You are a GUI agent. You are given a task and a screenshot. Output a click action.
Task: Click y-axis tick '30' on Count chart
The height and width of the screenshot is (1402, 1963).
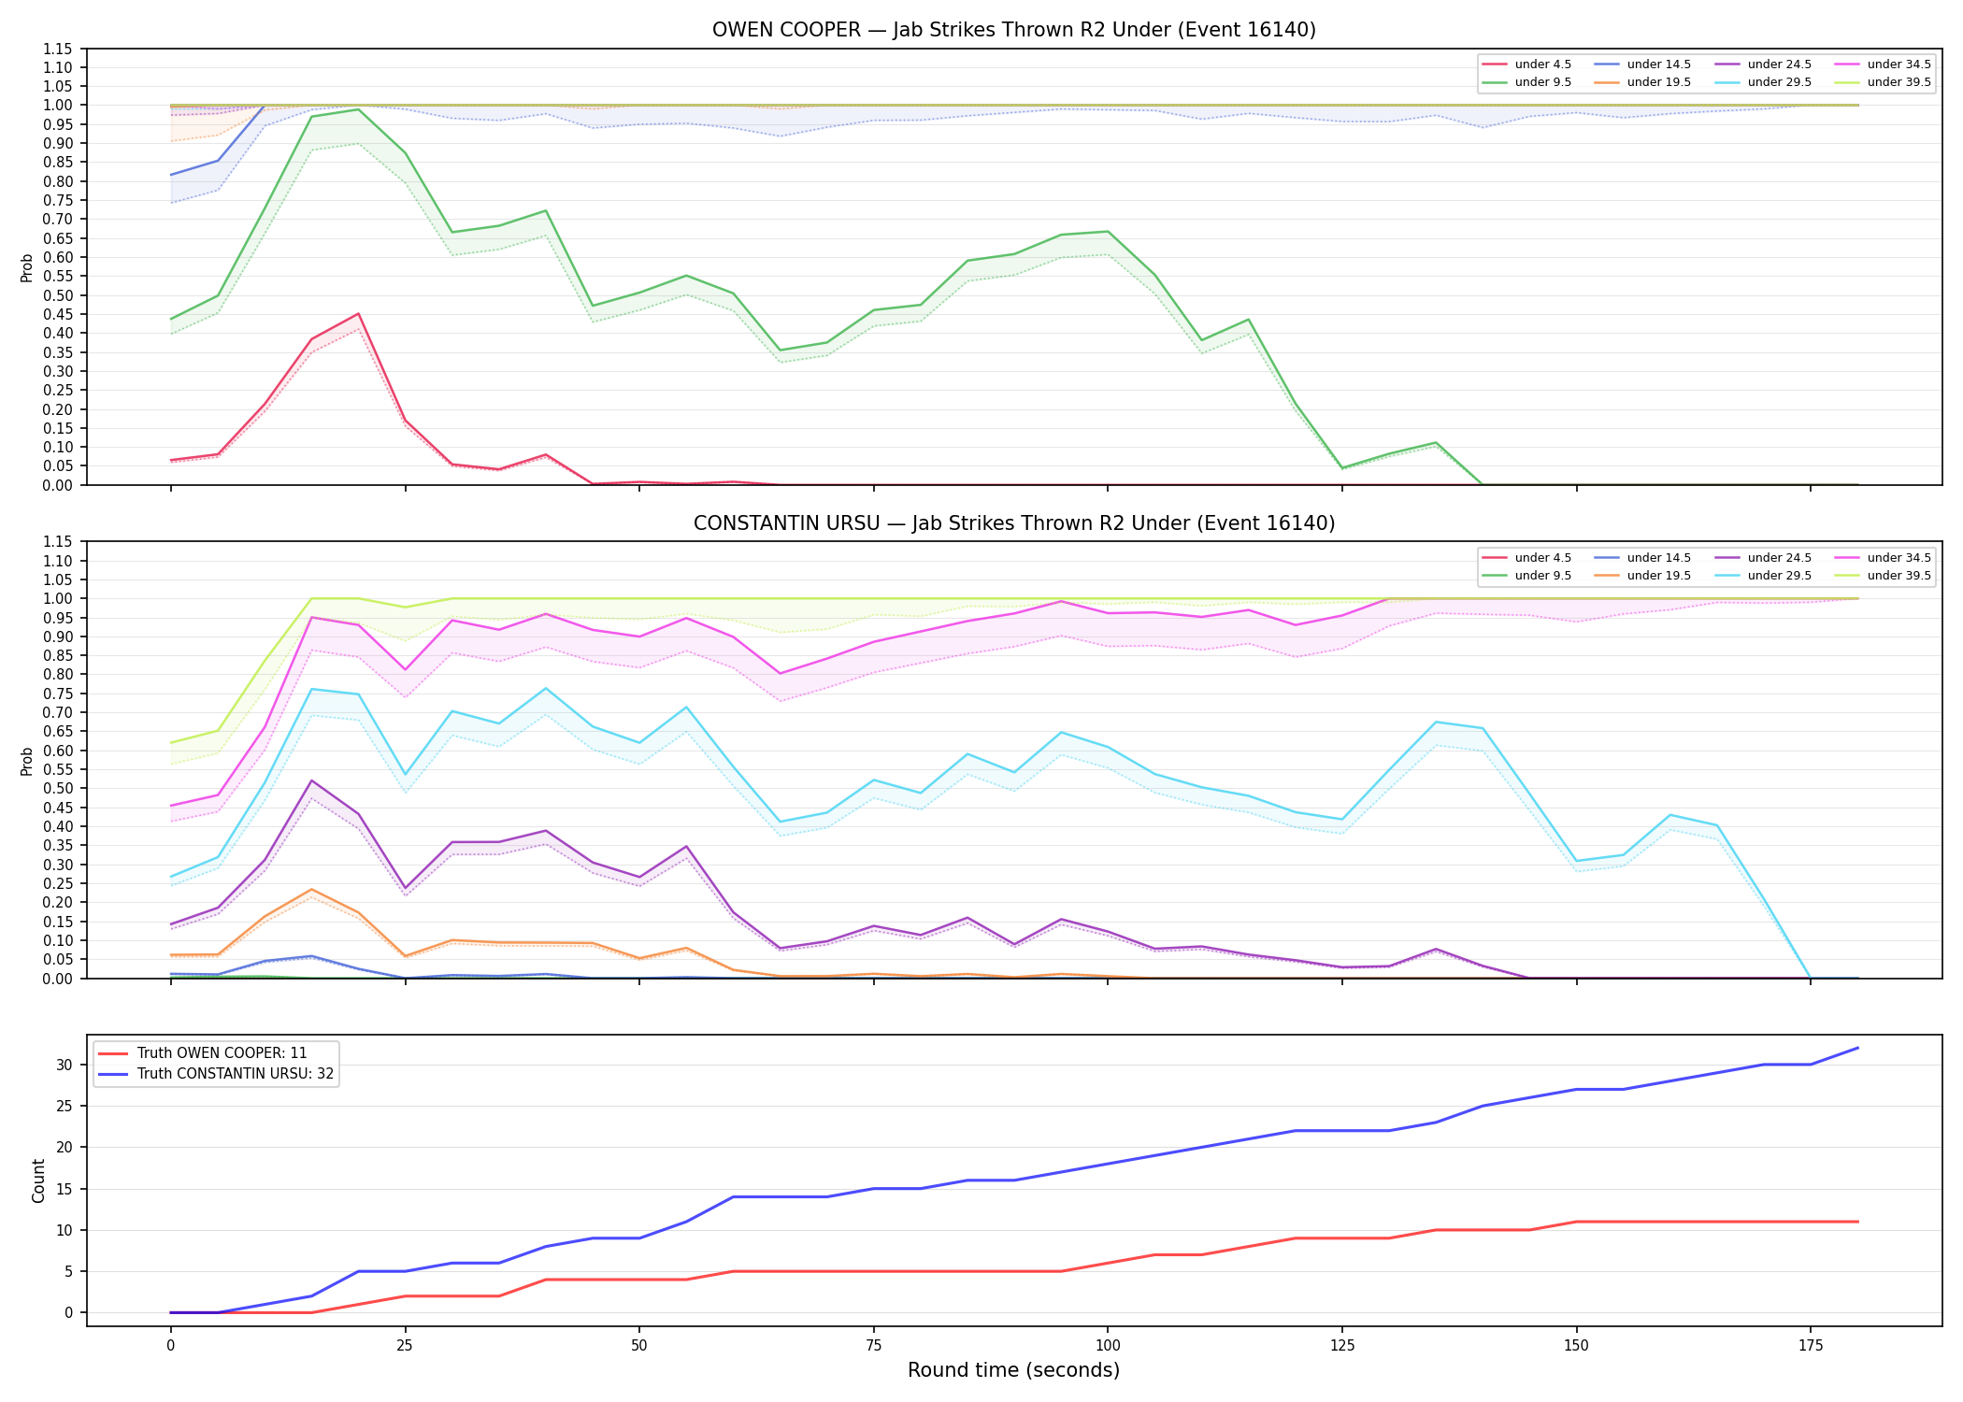64,1065
